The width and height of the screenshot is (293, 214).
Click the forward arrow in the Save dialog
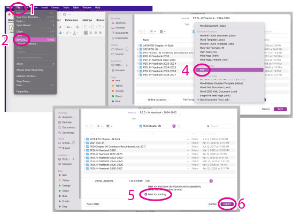[145, 32]
